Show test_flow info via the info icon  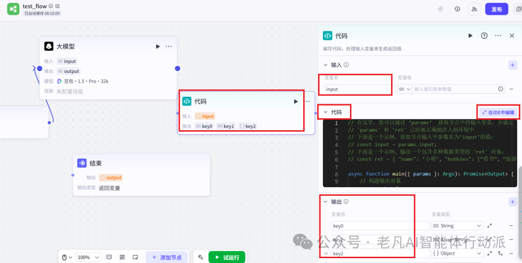51,6
